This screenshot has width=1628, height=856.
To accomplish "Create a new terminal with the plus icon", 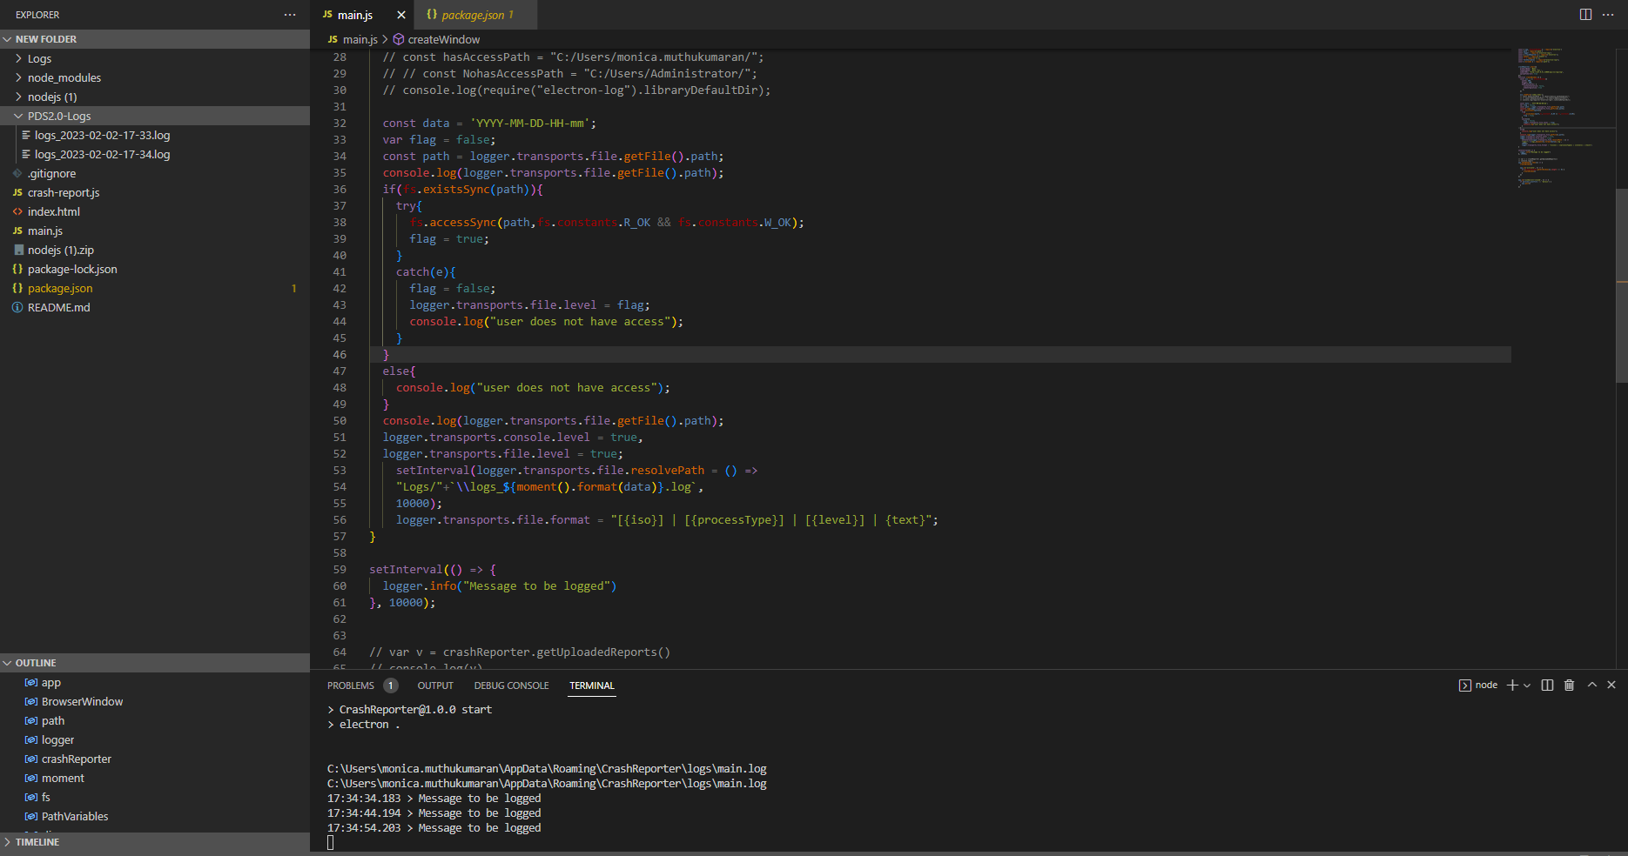I will [x=1512, y=685].
